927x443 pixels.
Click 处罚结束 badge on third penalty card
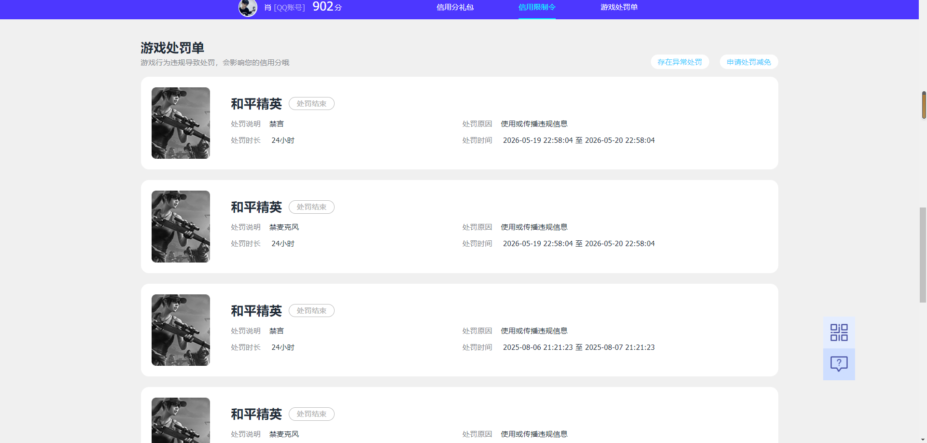[x=311, y=311]
